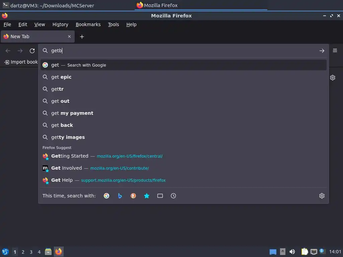Search history using the clock icon
Viewport: 343px width, 257px height.
tap(173, 195)
